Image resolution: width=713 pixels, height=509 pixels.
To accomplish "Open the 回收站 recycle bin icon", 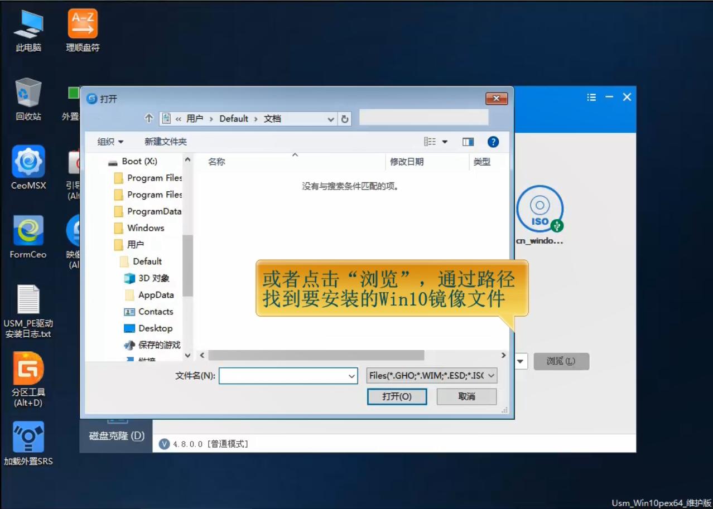I will click(28, 99).
